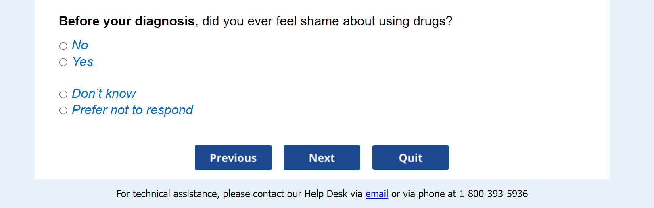The width and height of the screenshot is (654, 208).
Task: Choose the "Don't know" radio button circle
Action: tap(63, 94)
